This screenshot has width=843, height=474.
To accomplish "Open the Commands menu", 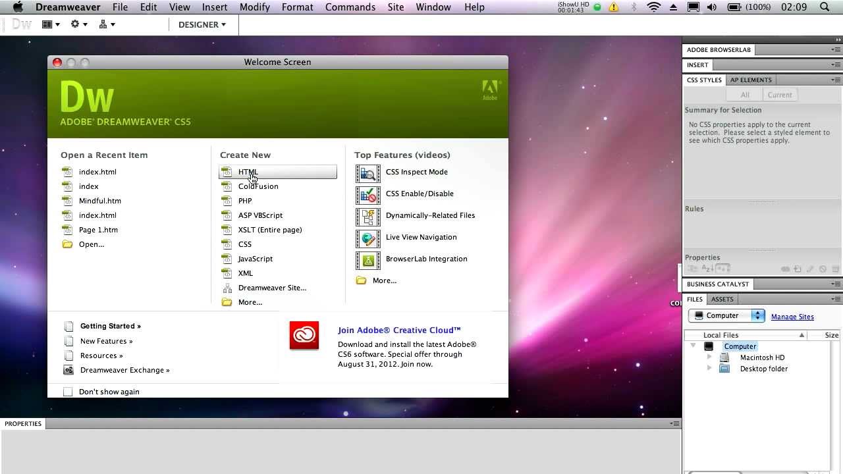I will 350,7.
